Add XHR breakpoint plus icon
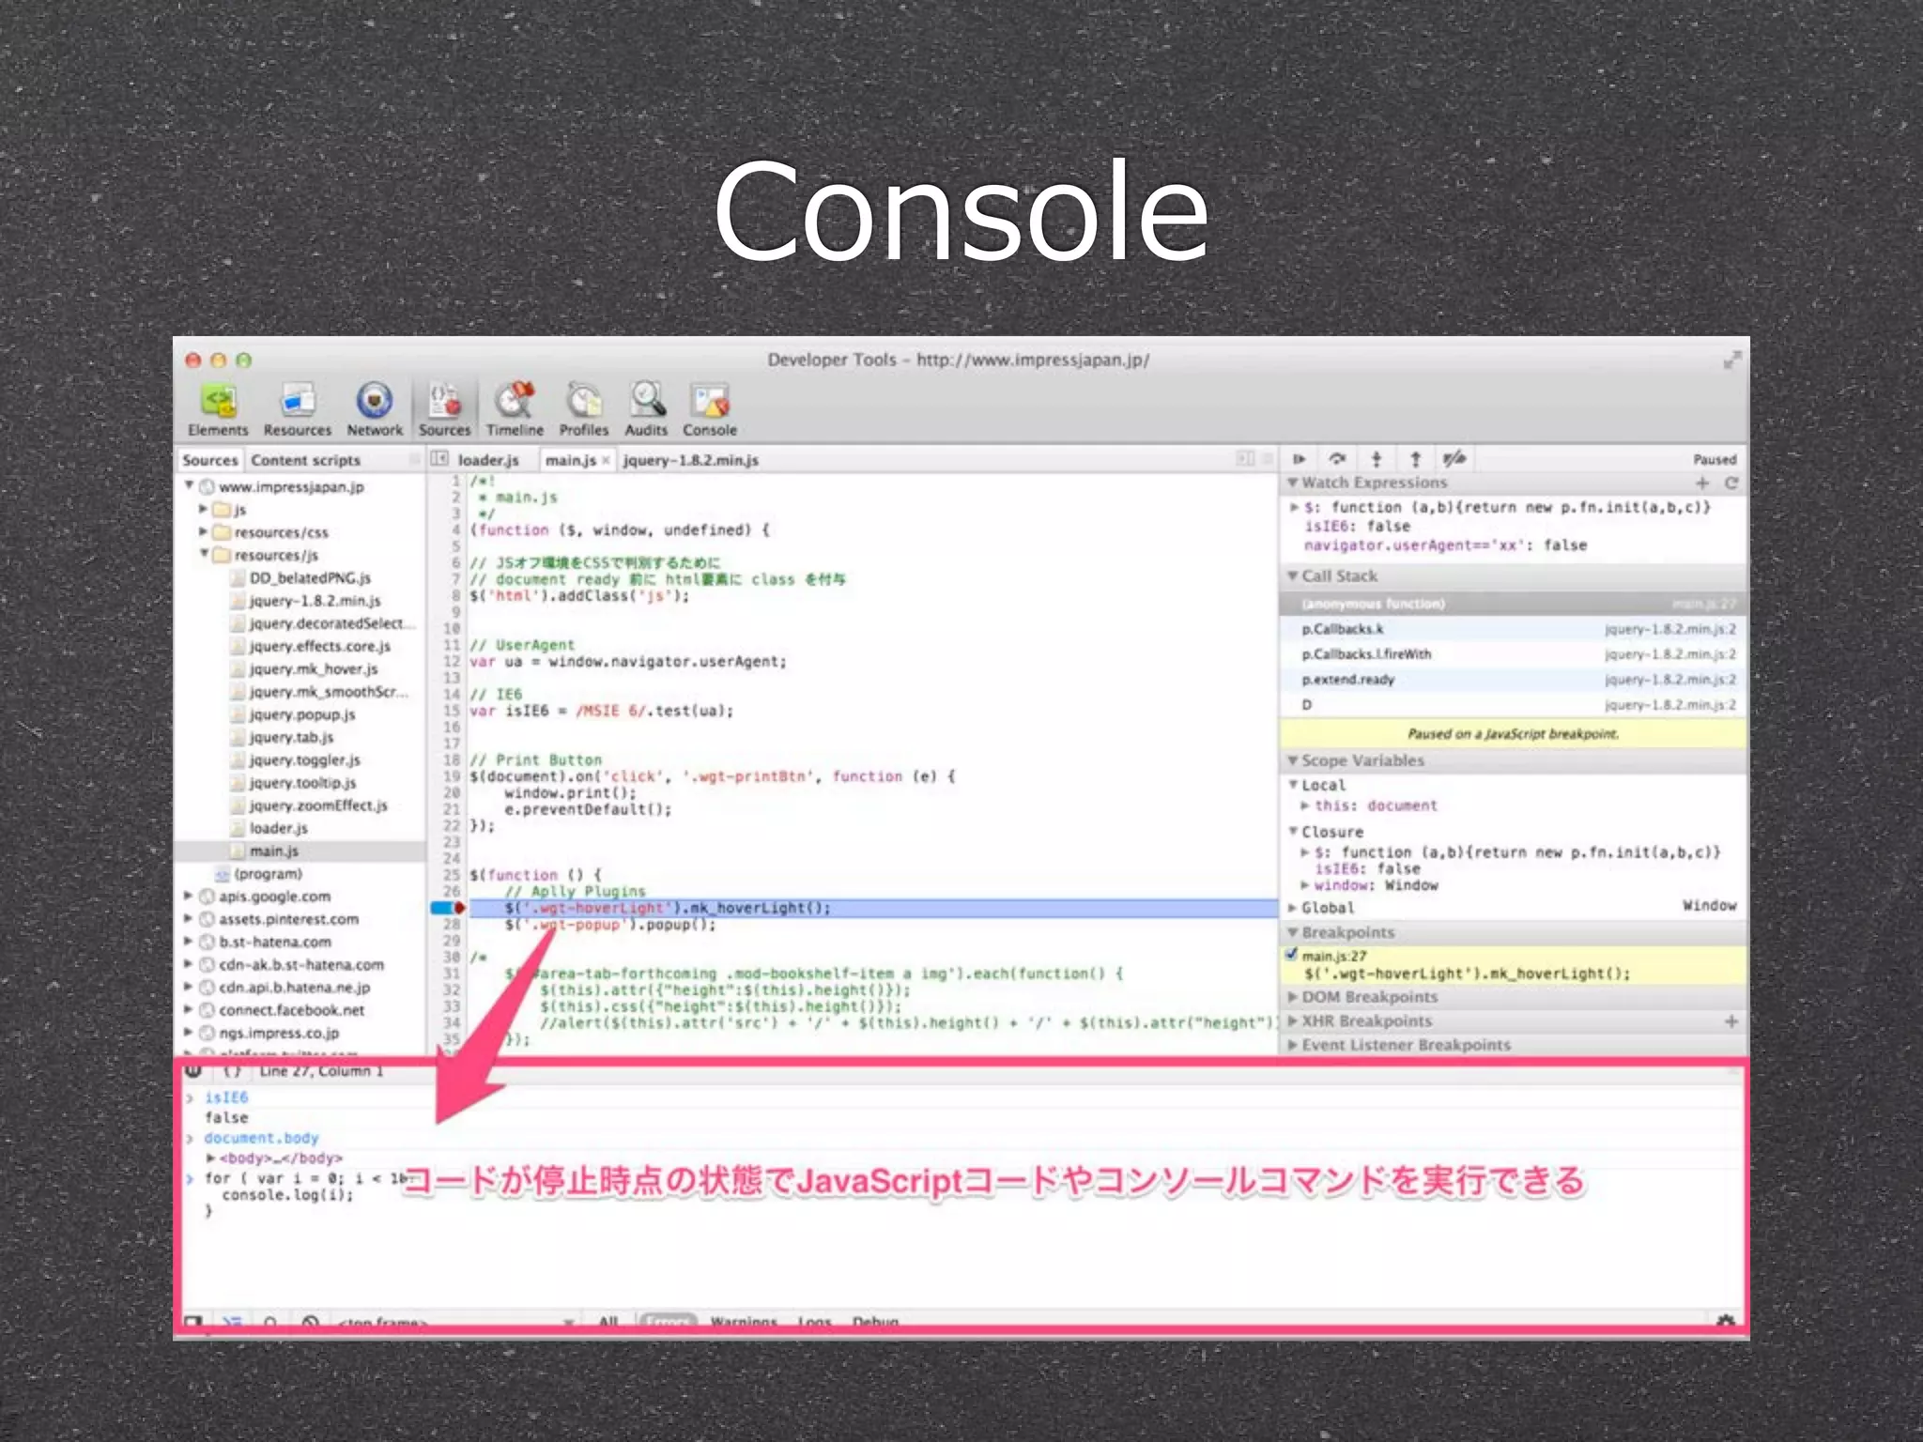Viewport: 1923px width, 1442px height. click(x=1731, y=1021)
